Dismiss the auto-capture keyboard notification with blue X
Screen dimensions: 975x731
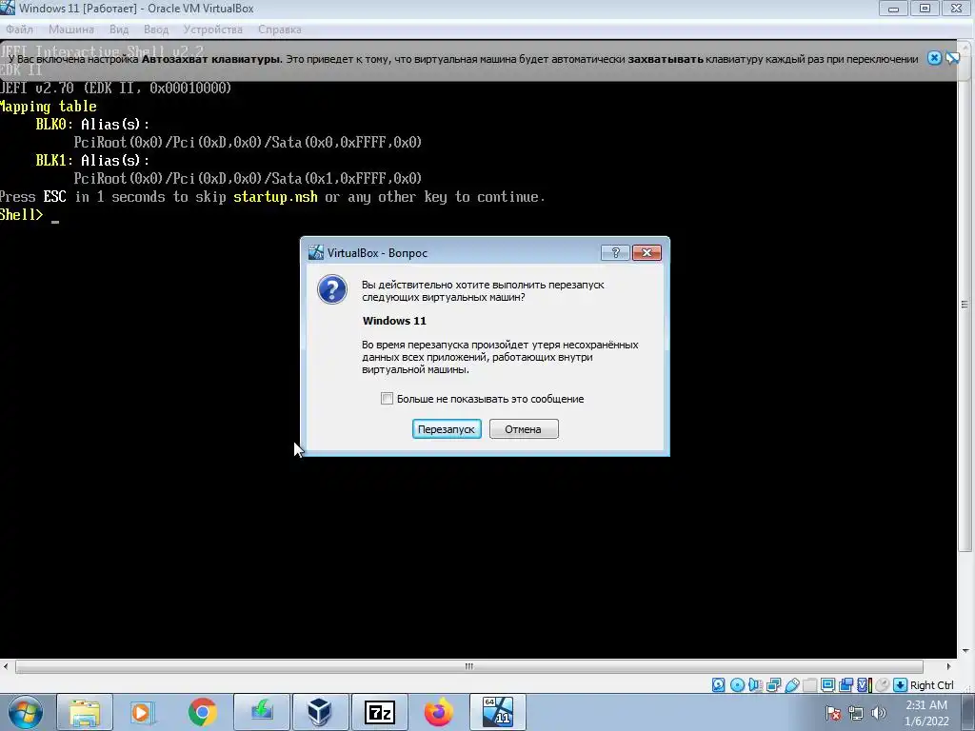click(934, 58)
